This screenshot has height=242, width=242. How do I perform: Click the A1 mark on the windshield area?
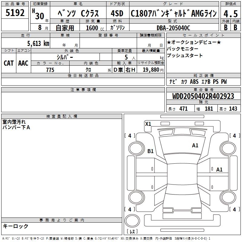click(x=195, y=146)
